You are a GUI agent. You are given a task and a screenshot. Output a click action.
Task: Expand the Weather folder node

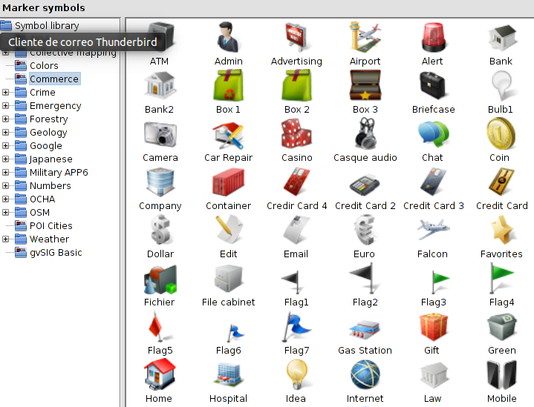click(x=6, y=239)
